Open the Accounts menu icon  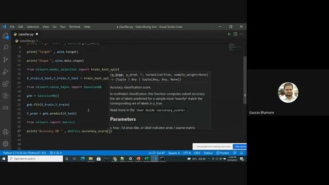point(6,132)
